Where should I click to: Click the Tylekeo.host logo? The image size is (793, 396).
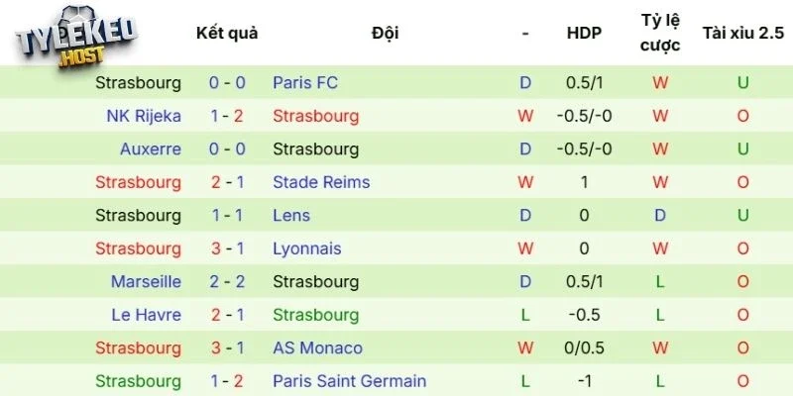tap(75, 41)
